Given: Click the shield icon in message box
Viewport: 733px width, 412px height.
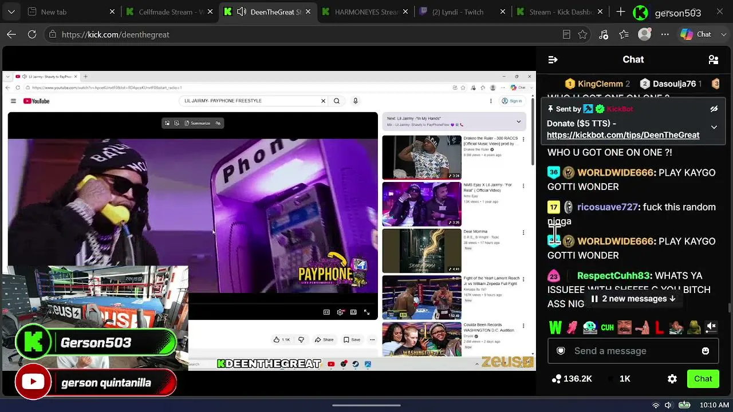Looking at the screenshot, I should [x=561, y=351].
